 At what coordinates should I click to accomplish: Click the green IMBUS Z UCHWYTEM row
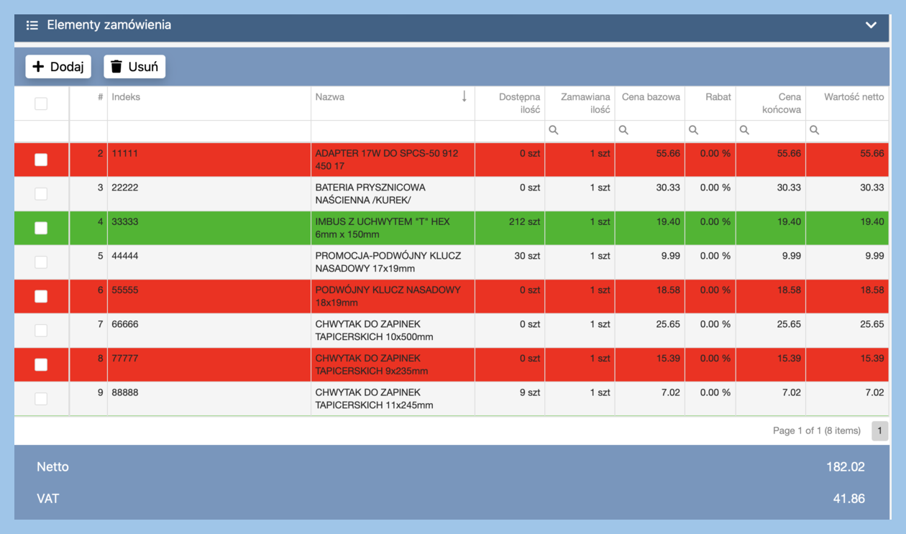click(x=383, y=228)
